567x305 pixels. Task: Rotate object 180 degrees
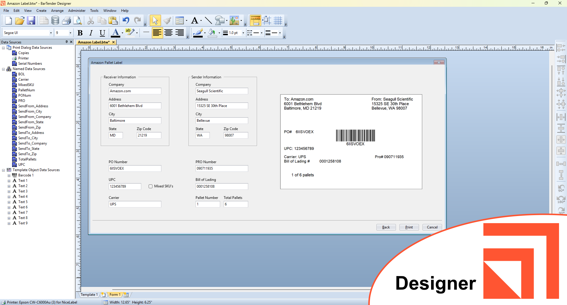(x=561, y=199)
